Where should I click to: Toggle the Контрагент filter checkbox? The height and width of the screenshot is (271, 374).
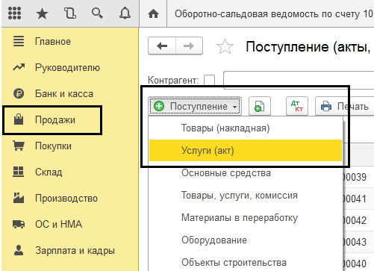point(209,81)
